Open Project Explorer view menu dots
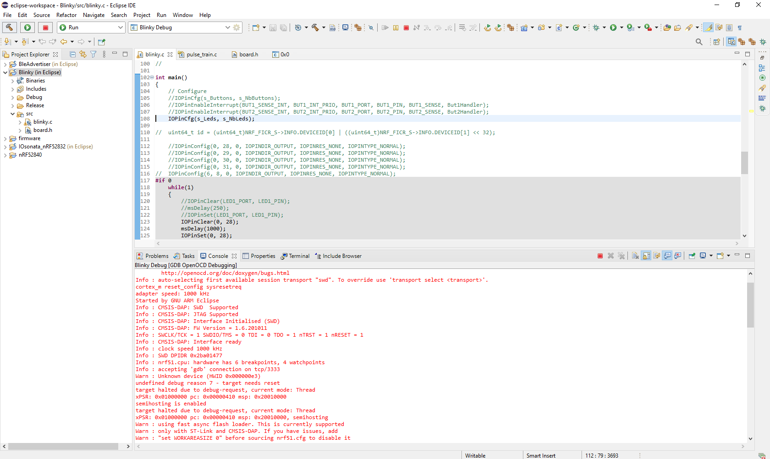The image size is (770, 459). [104, 54]
